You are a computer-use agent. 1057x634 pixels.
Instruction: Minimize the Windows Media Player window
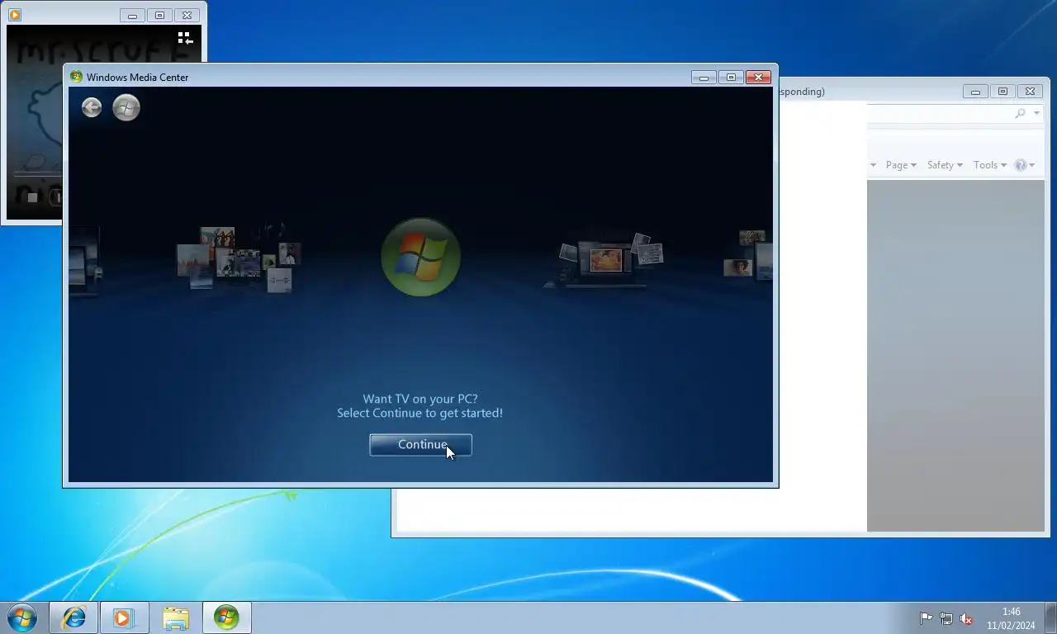coord(132,16)
